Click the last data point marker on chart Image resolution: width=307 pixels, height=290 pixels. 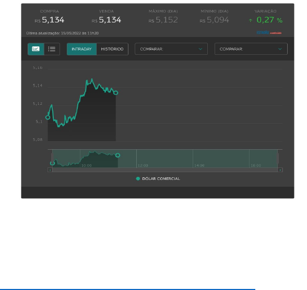click(x=116, y=93)
